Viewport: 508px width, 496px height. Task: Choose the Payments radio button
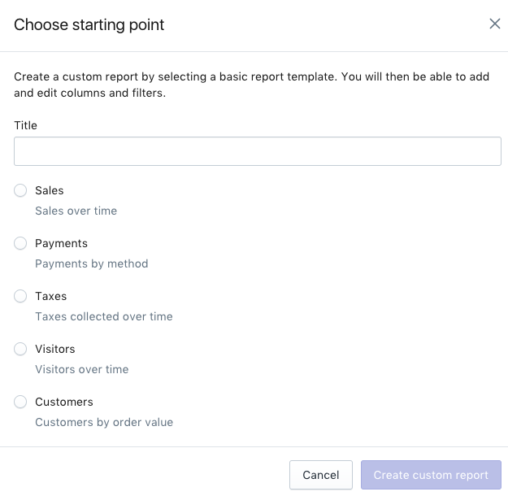(x=20, y=243)
